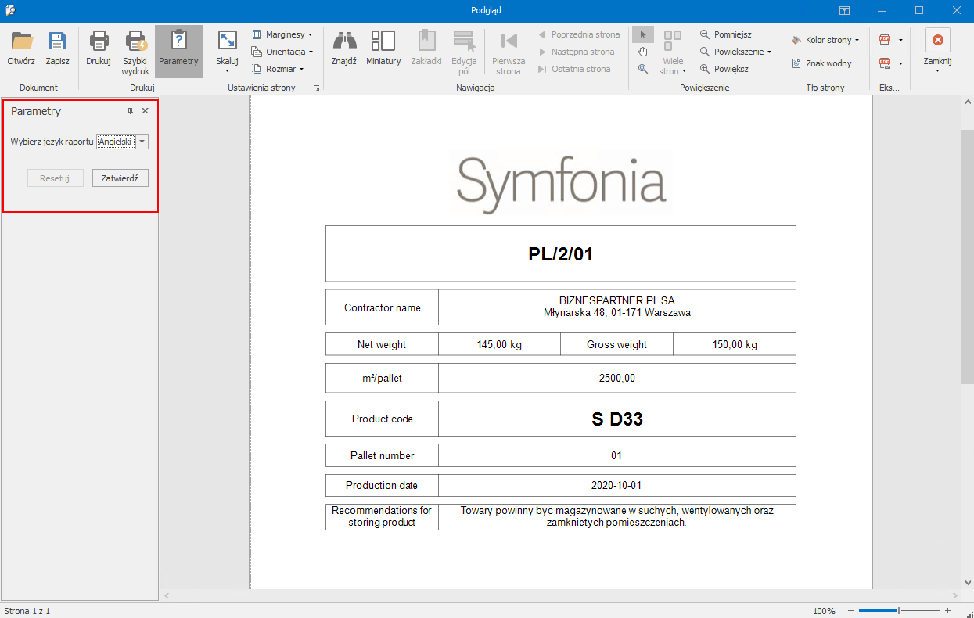Click the 2020-10-01 production date

(x=617, y=485)
